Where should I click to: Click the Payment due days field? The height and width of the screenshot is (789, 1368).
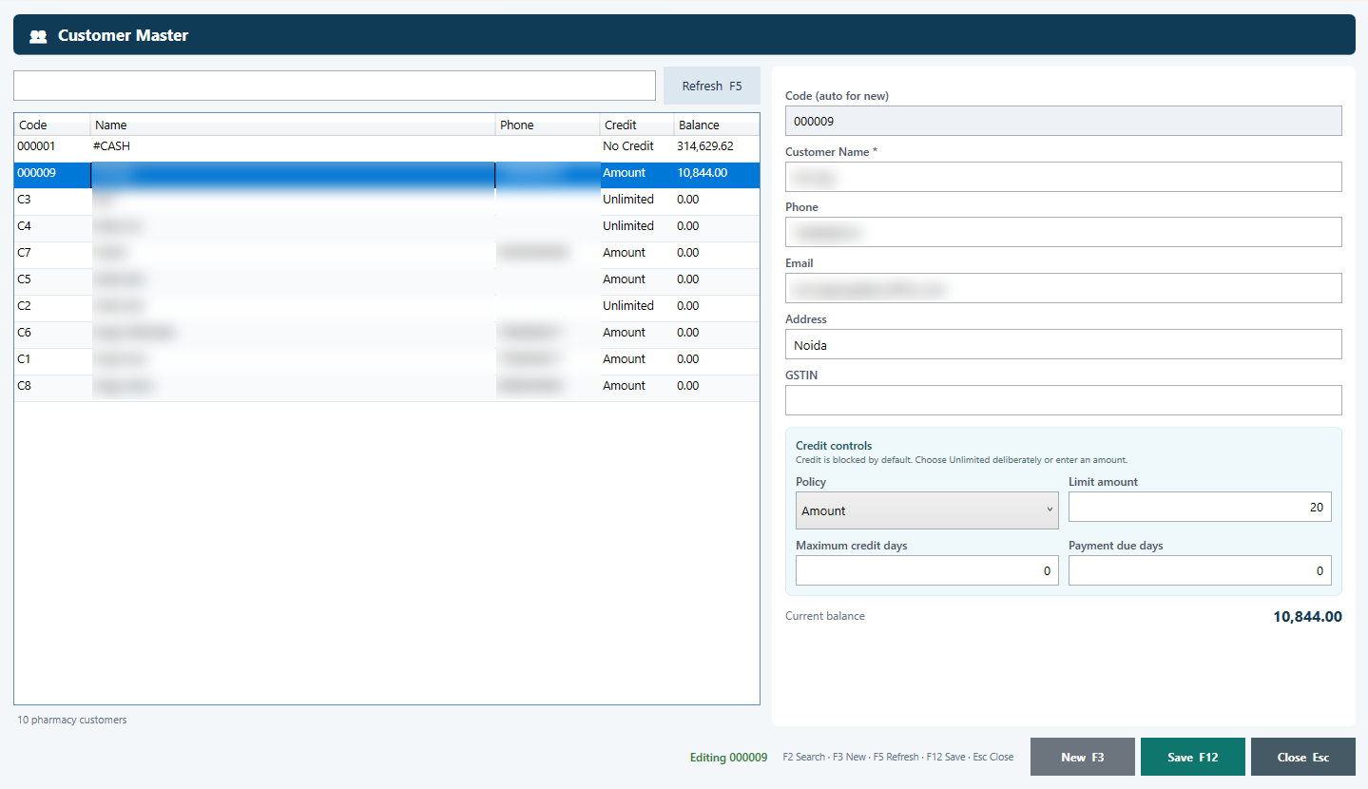click(x=1200, y=570)
